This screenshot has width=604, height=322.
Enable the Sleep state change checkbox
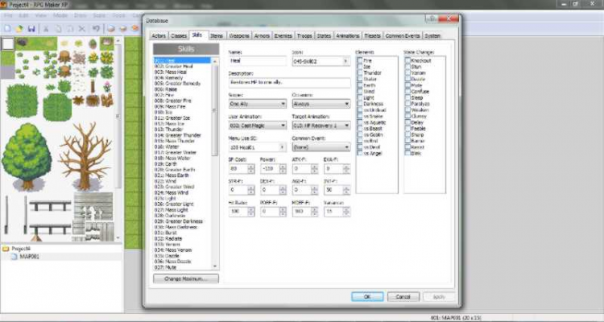point(407,98)
